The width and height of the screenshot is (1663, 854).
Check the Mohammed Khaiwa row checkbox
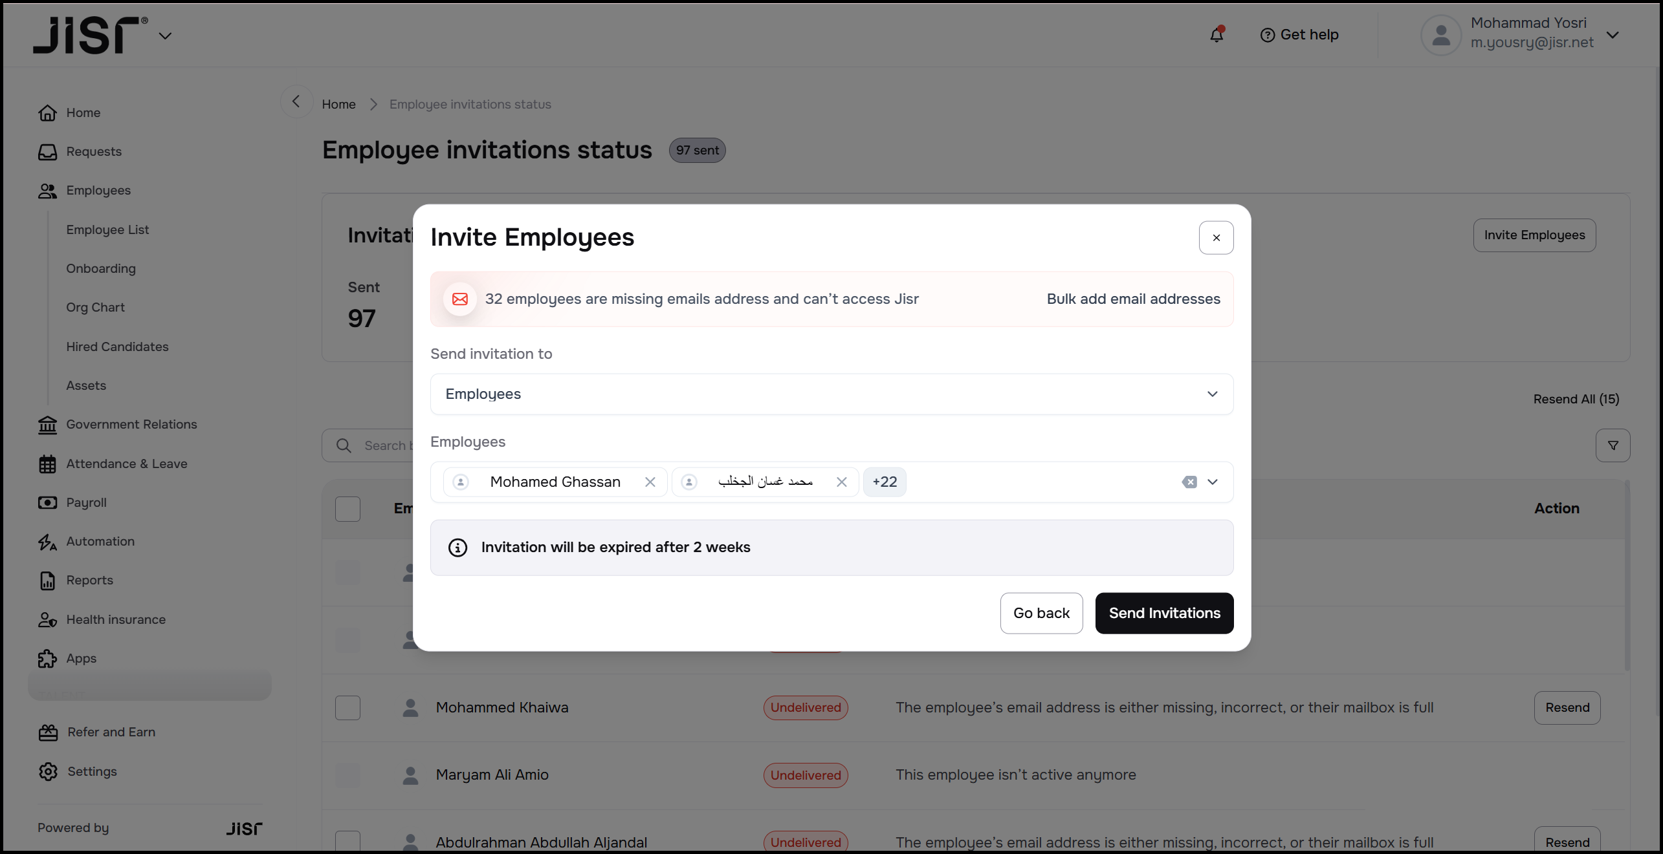pos(347,708)
